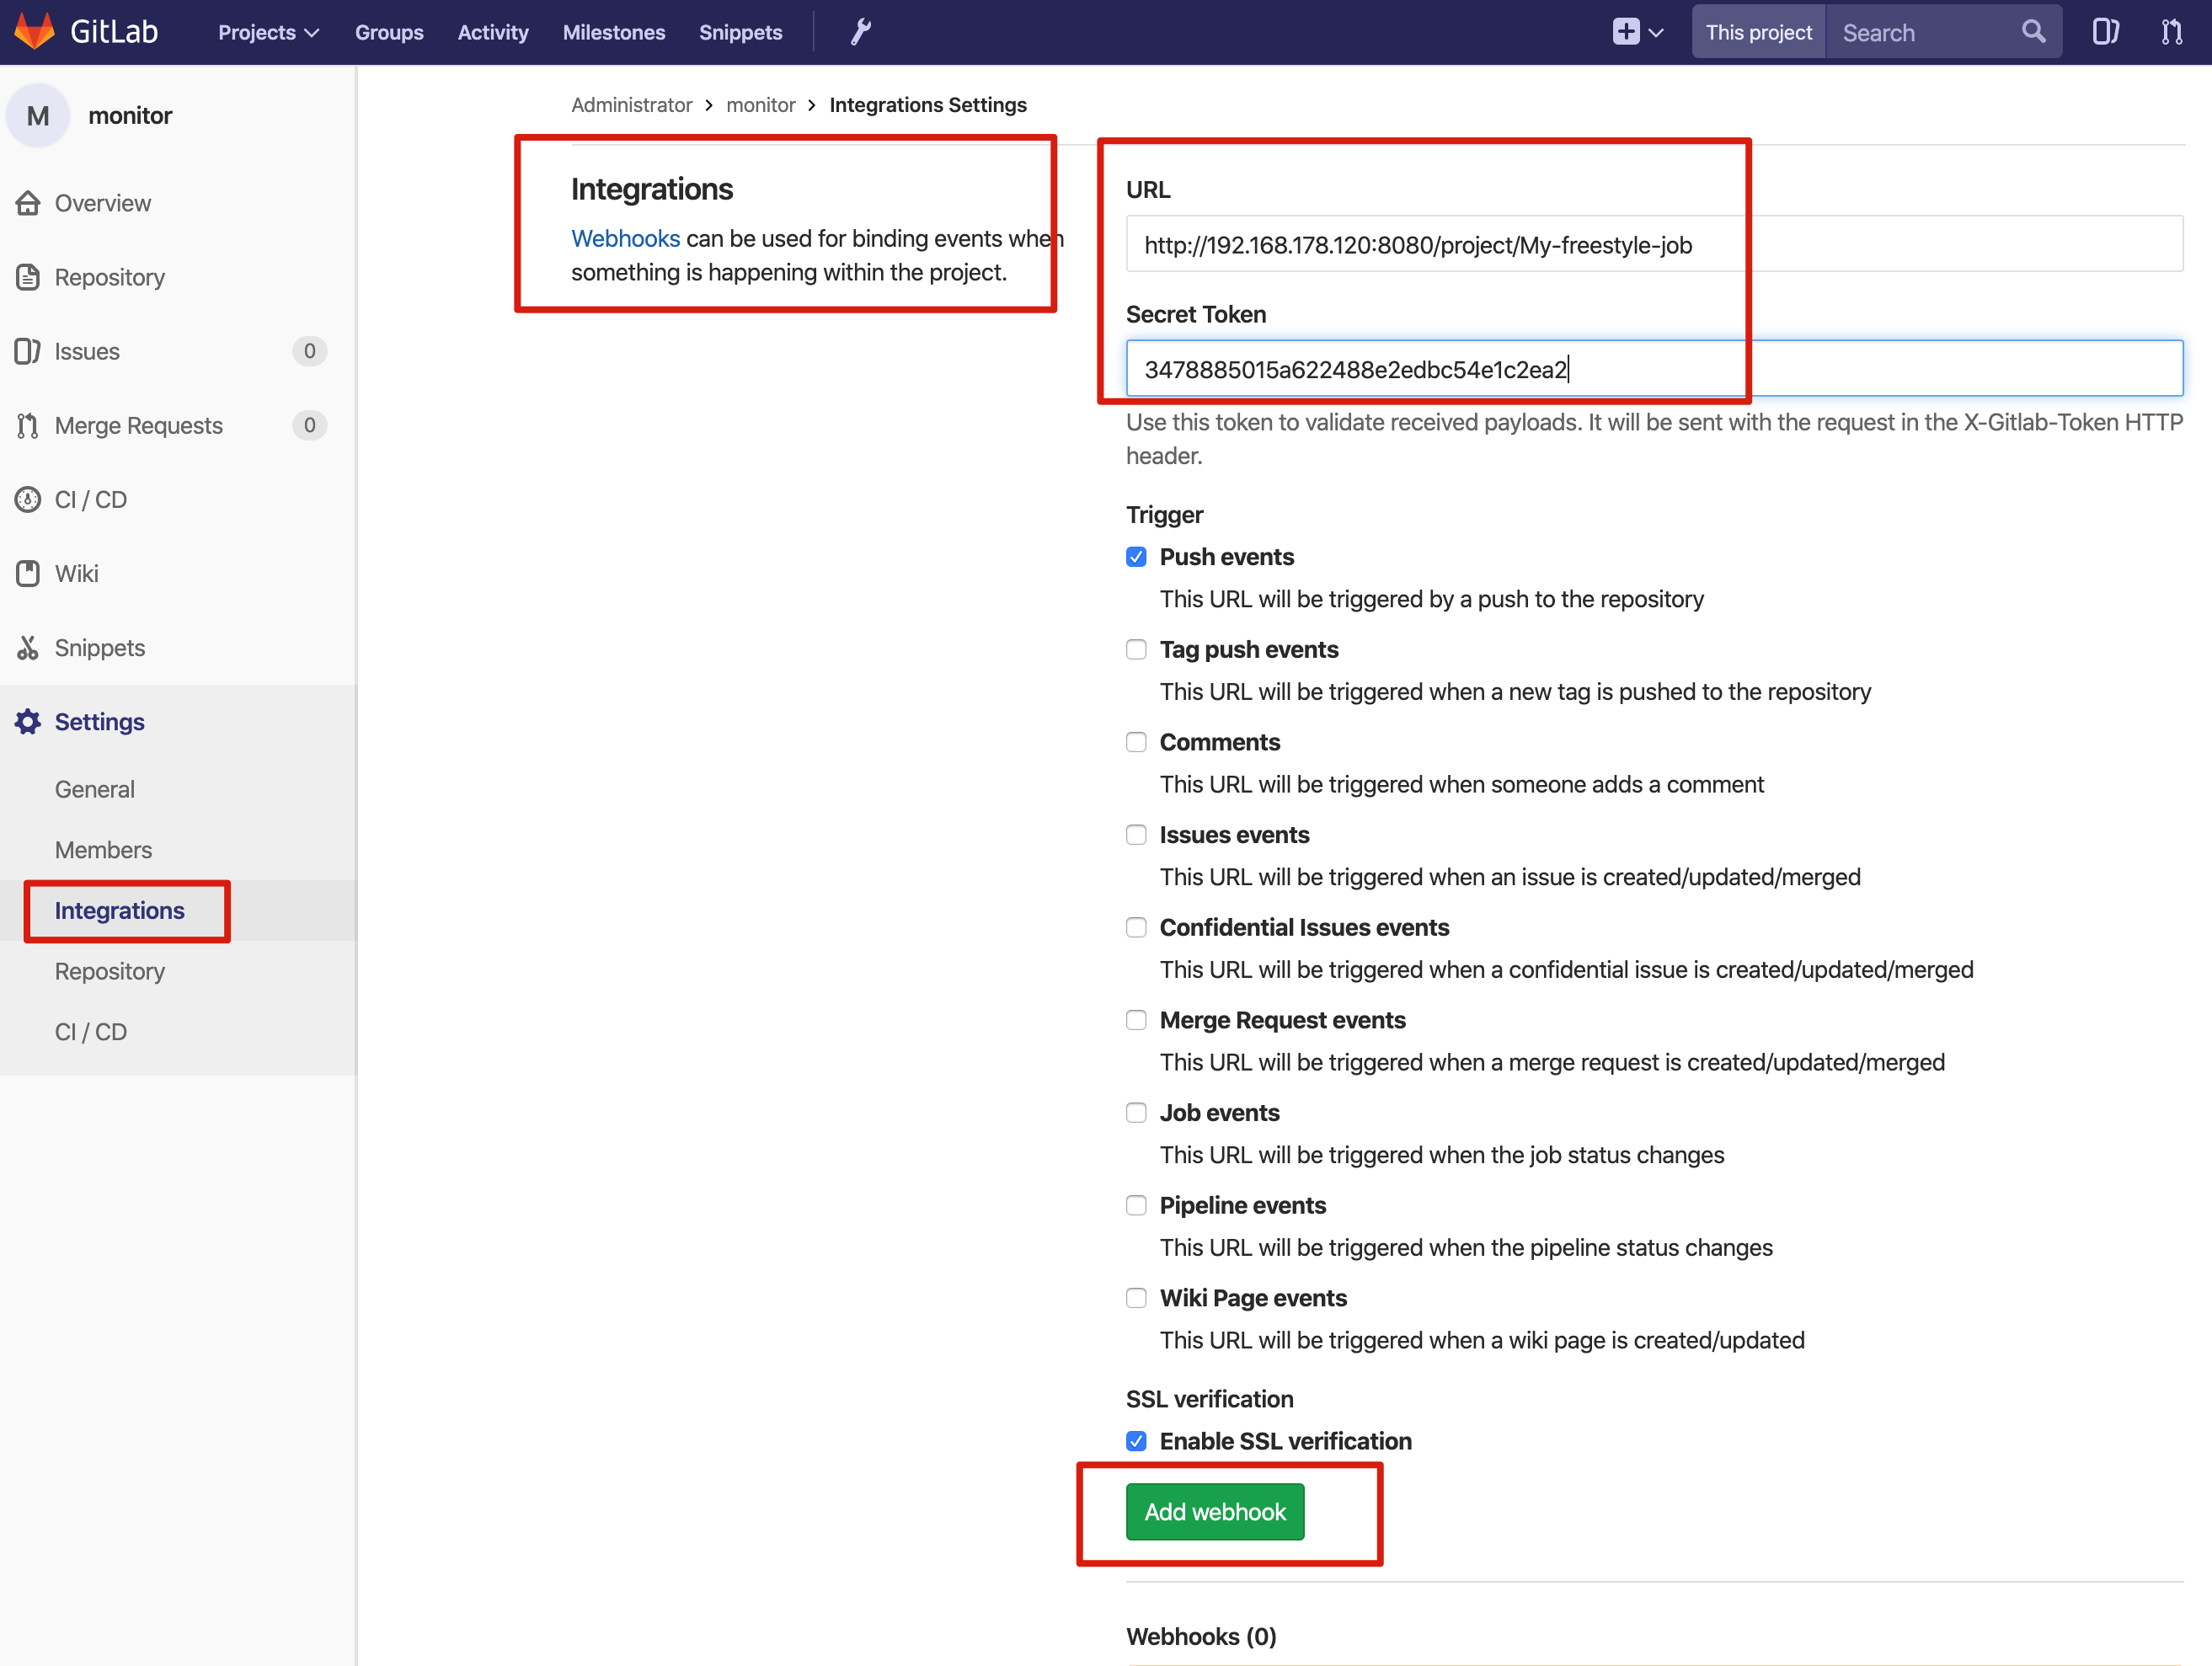Viewport: 2212px width, 1666px height.
Task: Open Snippets in the top navigation
Action: click(x=741, y=32)
